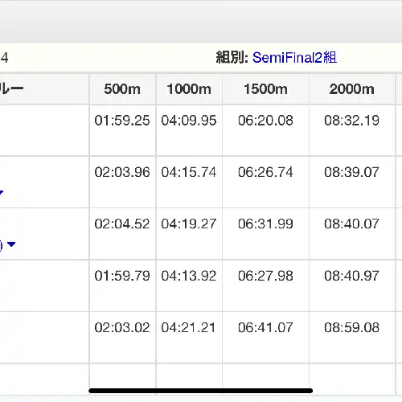
Task: Click the 組別 label
Action: 232,58
